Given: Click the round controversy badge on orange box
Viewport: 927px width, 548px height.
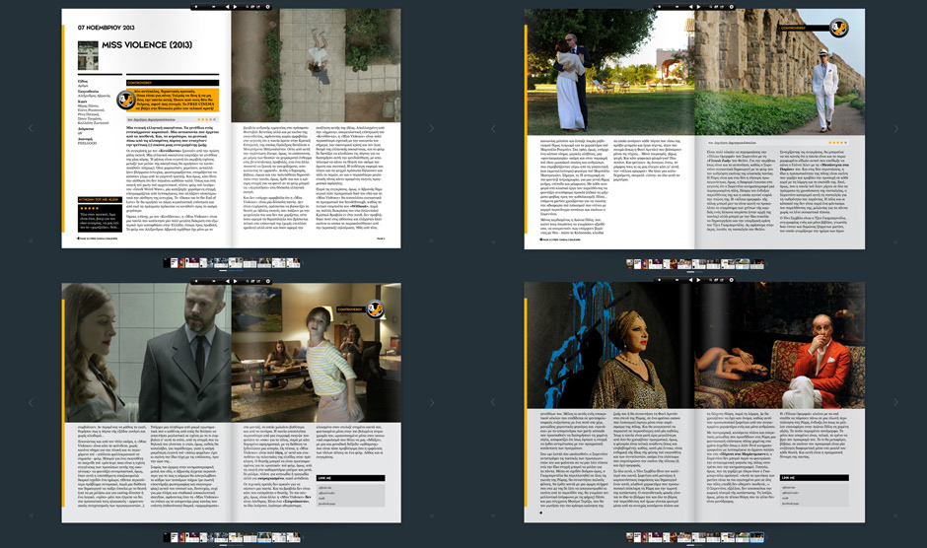Looking at the screenshot, I should tap(126, 100).
